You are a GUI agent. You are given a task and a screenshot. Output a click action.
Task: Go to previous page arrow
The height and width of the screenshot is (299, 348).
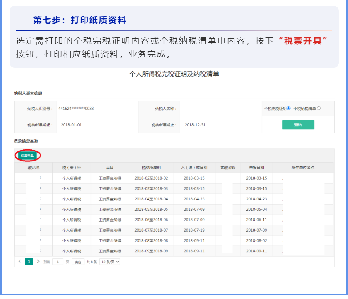[x=20, y=262]
